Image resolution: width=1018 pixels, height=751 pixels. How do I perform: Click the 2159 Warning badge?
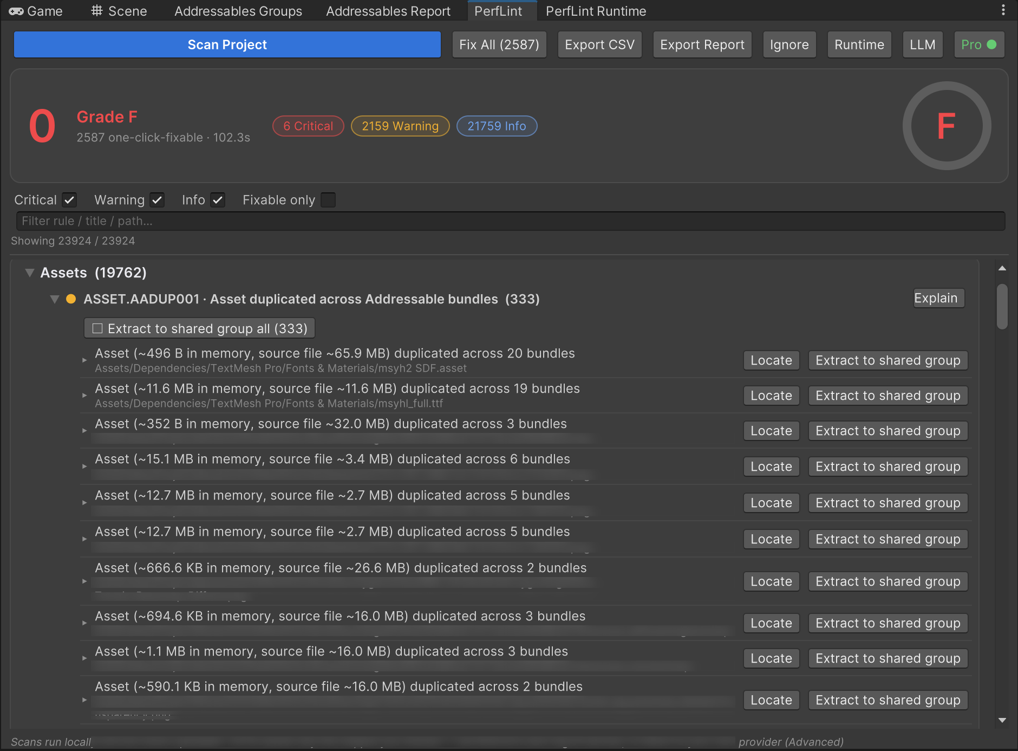pos(400,126)
